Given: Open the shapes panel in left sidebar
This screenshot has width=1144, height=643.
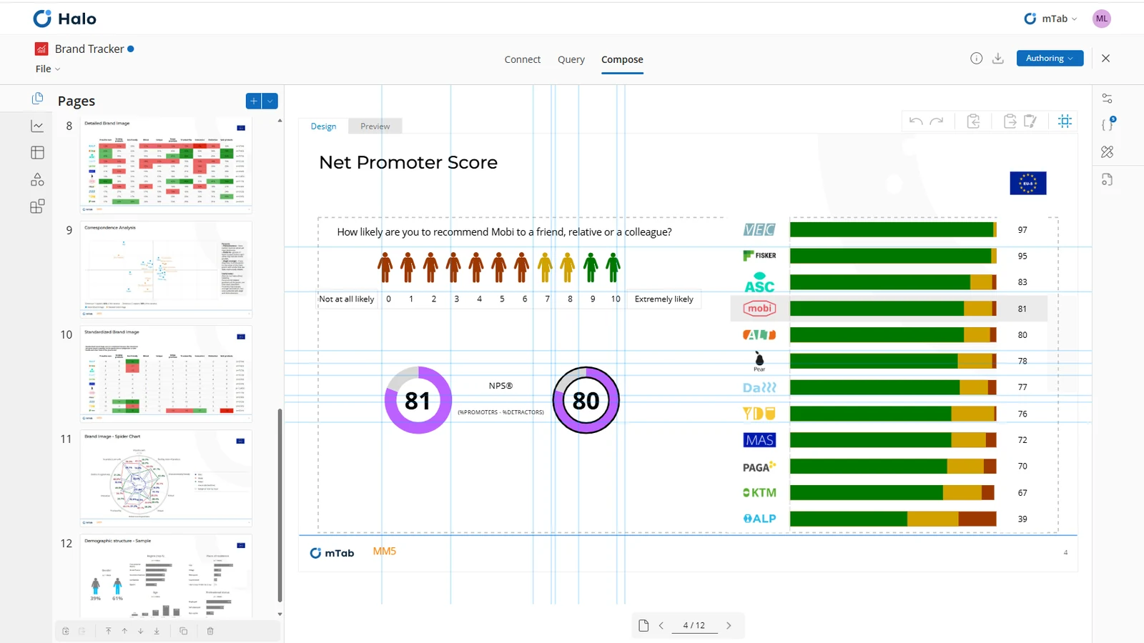Looking at the screenshot, I should [38, 179].
